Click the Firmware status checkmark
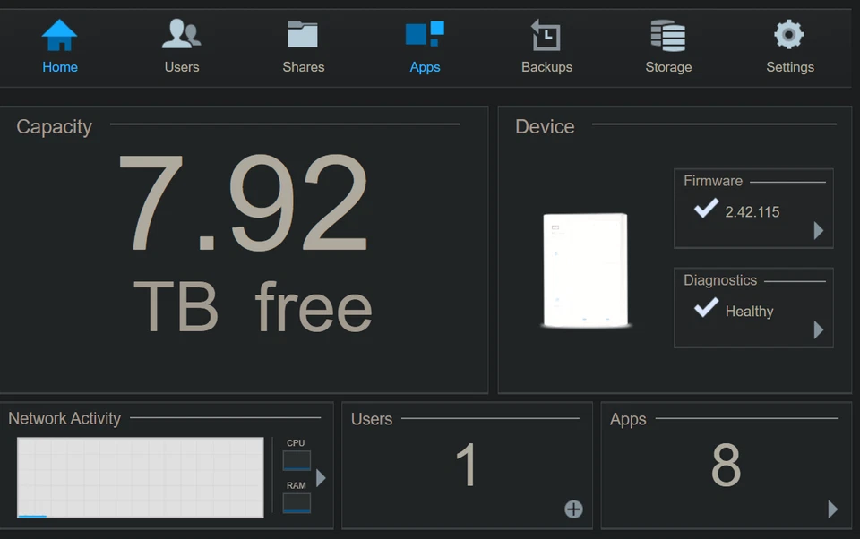 click(x=707, y=210)
